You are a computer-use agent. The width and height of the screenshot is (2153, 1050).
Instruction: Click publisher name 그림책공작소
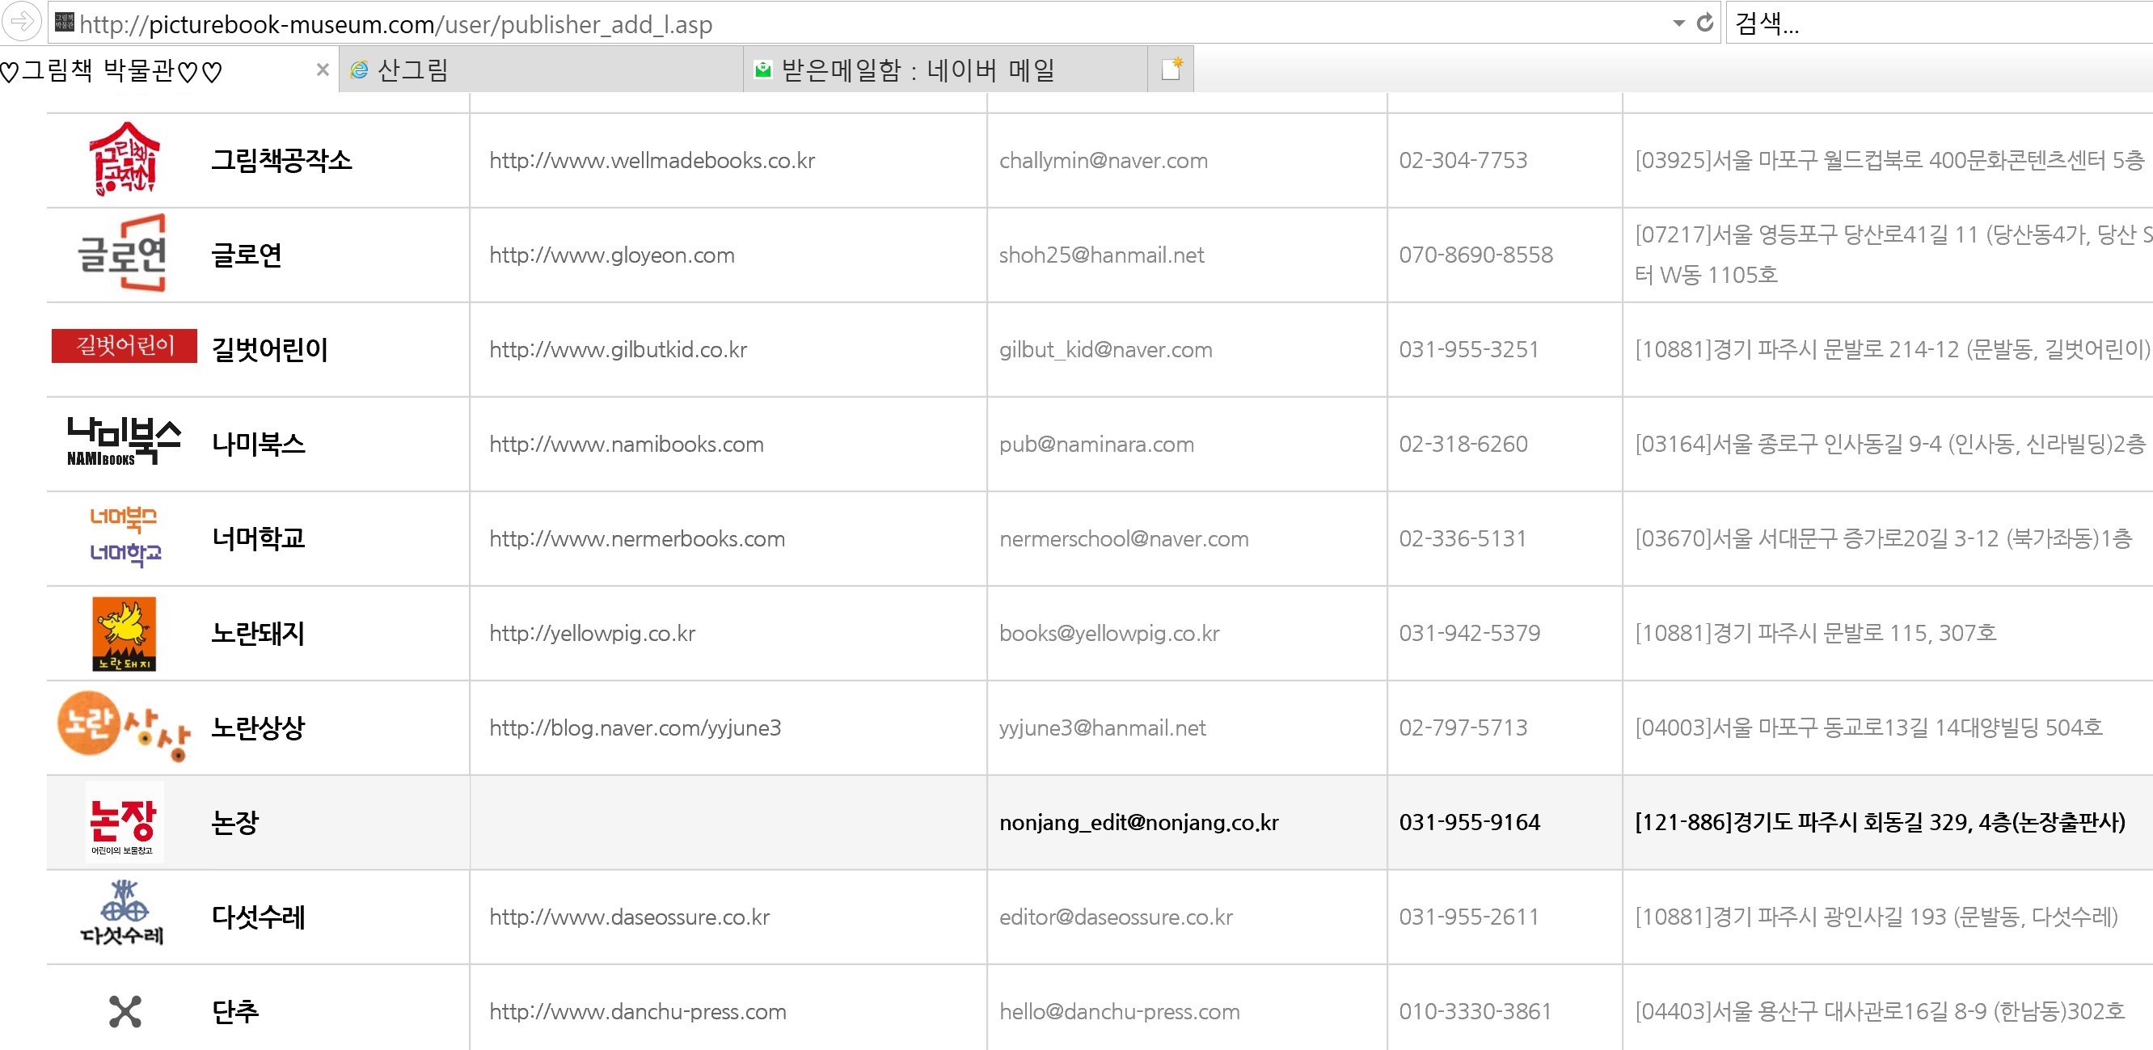(281, 159)
